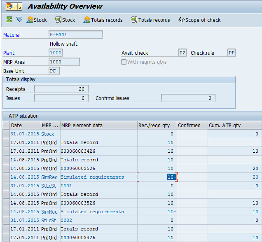Click the Receipts total field
The image size is (262, 242).
click(61, 89)
